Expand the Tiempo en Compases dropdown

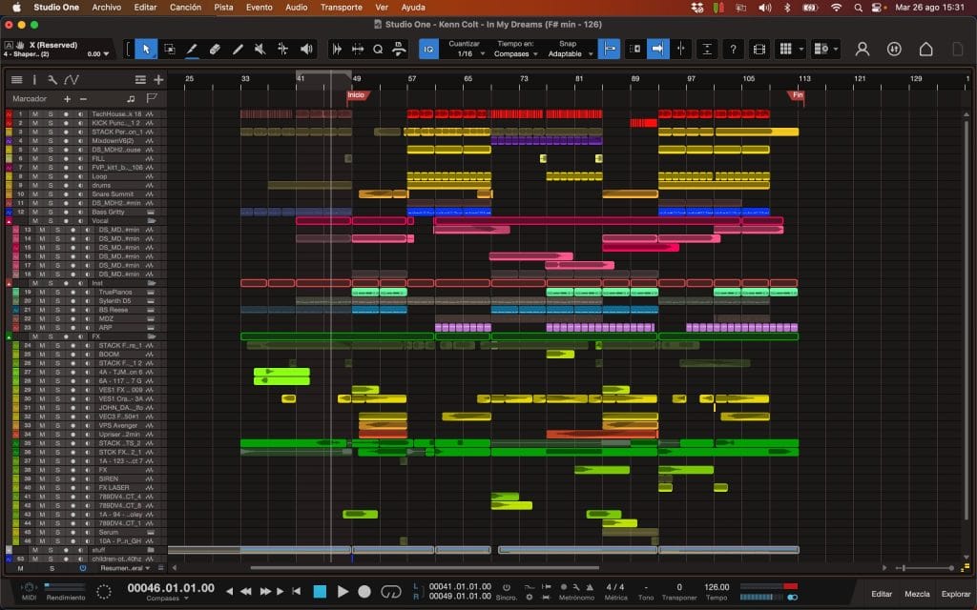tap(516, 54)
